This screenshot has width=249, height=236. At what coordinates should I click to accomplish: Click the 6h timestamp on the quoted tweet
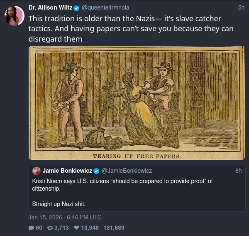pos(238,171)
